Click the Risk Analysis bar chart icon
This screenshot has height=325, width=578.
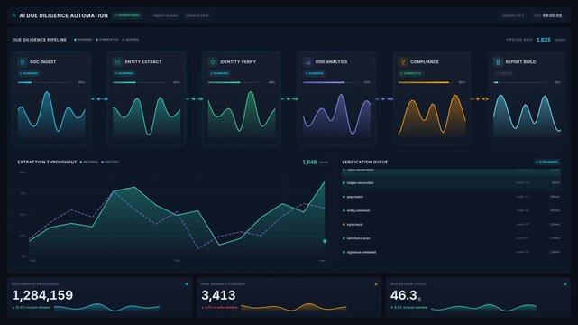tap(307, 62)
